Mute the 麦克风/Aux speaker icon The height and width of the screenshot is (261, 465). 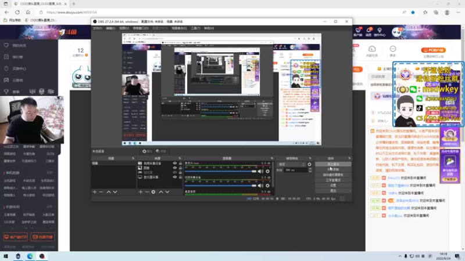[260, 171]
